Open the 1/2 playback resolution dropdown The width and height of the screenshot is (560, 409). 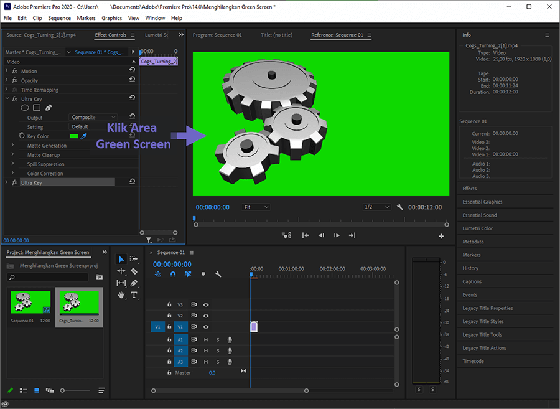coord(376,207)
